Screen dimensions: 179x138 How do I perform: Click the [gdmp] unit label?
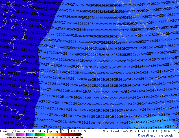[x=54, y=131]
